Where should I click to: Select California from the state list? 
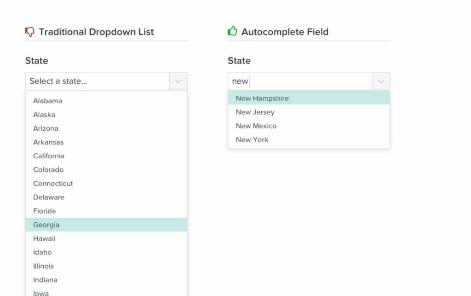48,156
